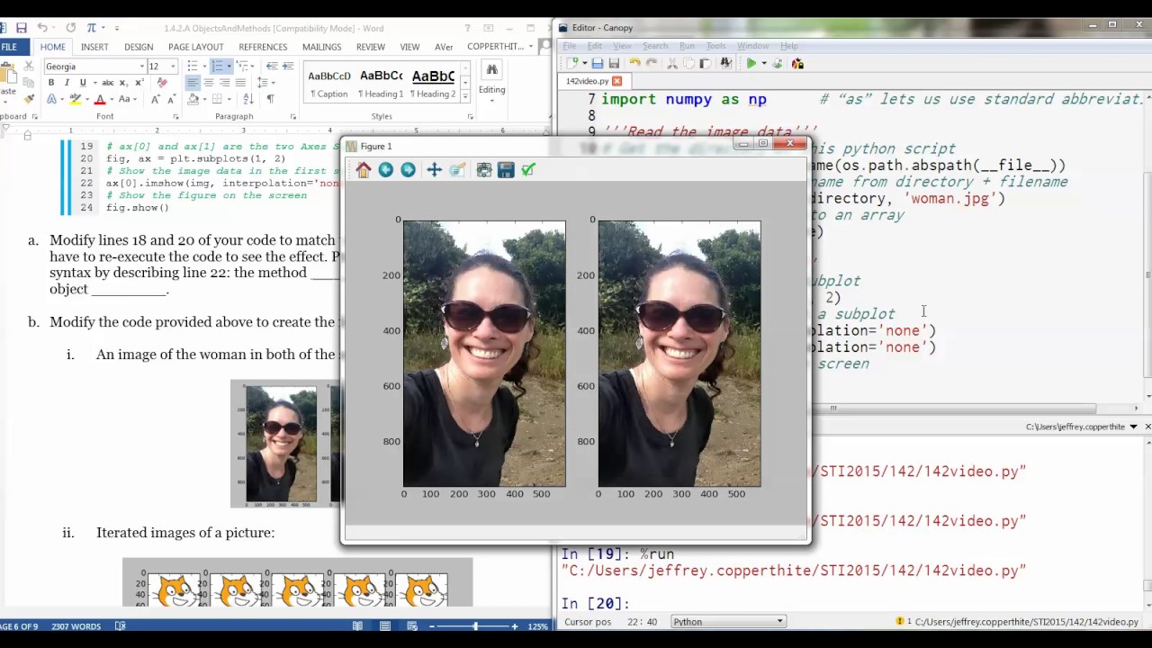
Task: Open the Georgia font name dropdown
Action: pos(141,67)
